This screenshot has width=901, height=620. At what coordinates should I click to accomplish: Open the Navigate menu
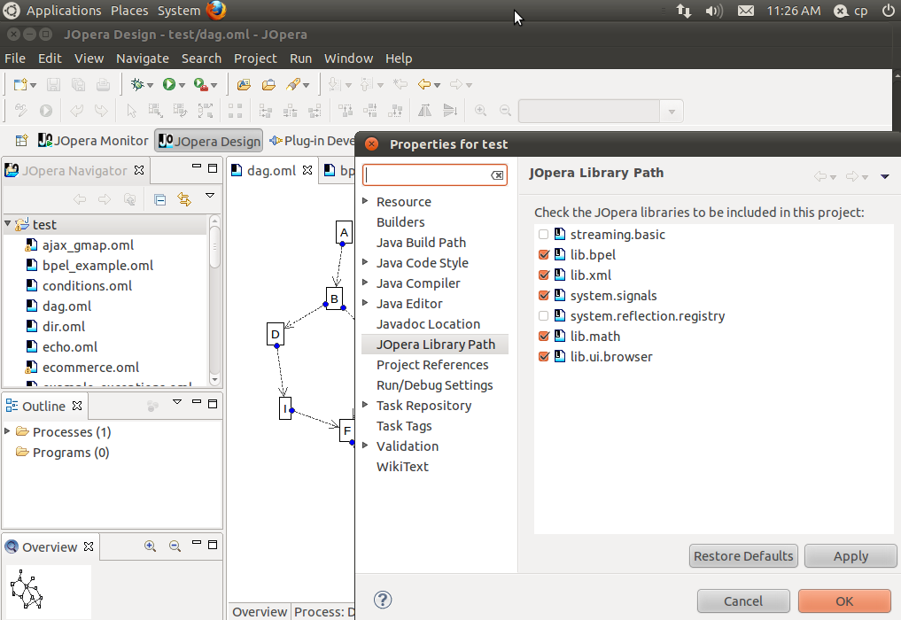pyautogui.click(x=143, y=58)
